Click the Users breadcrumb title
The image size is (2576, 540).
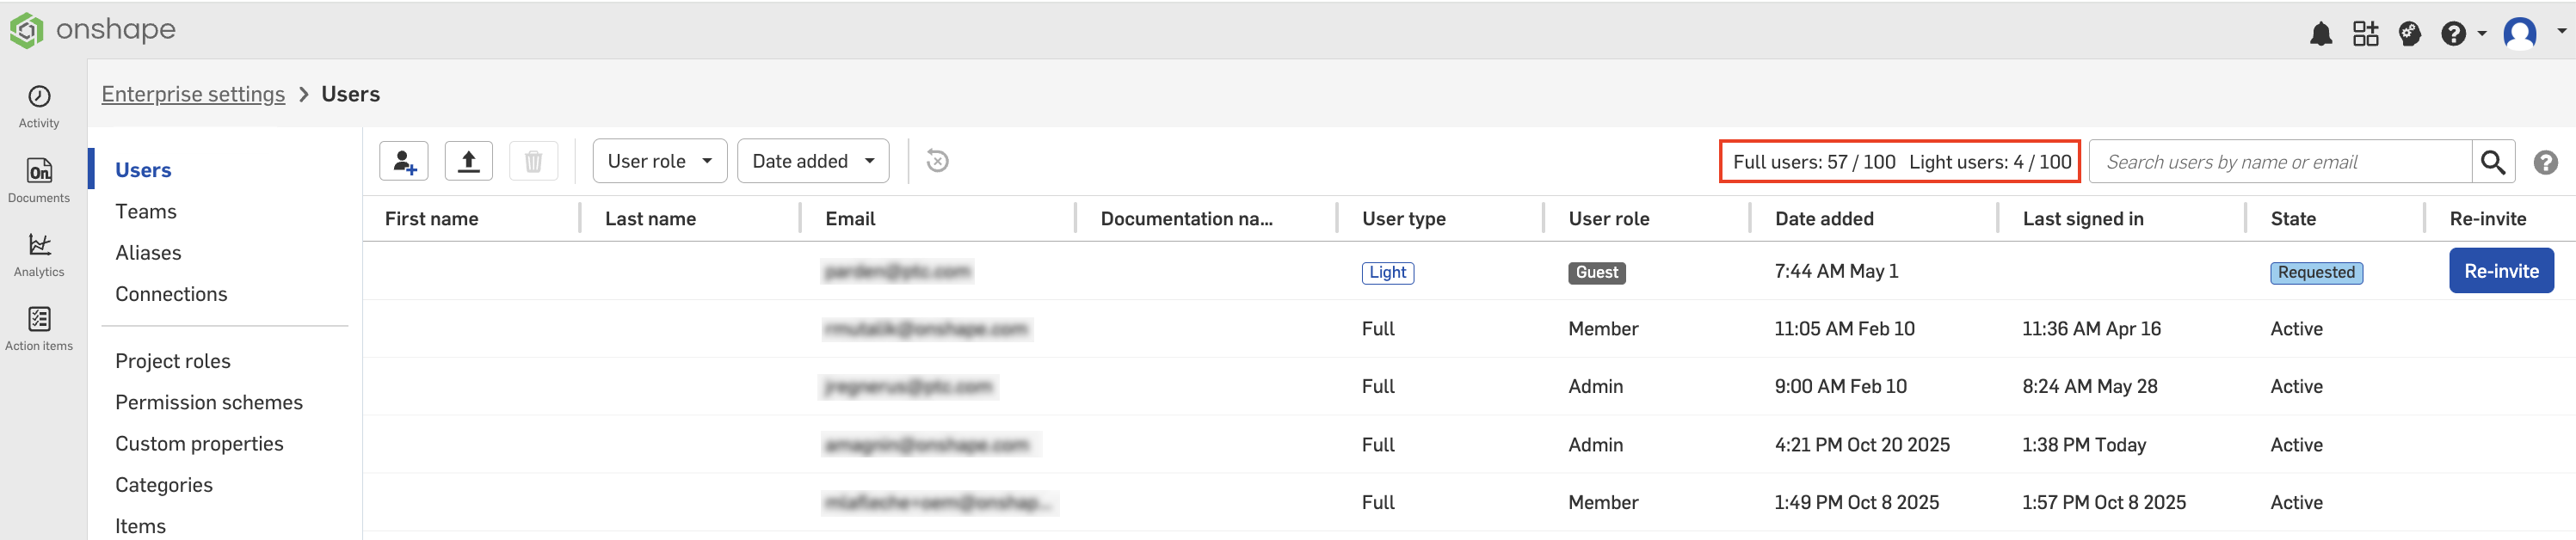(350, 94)
